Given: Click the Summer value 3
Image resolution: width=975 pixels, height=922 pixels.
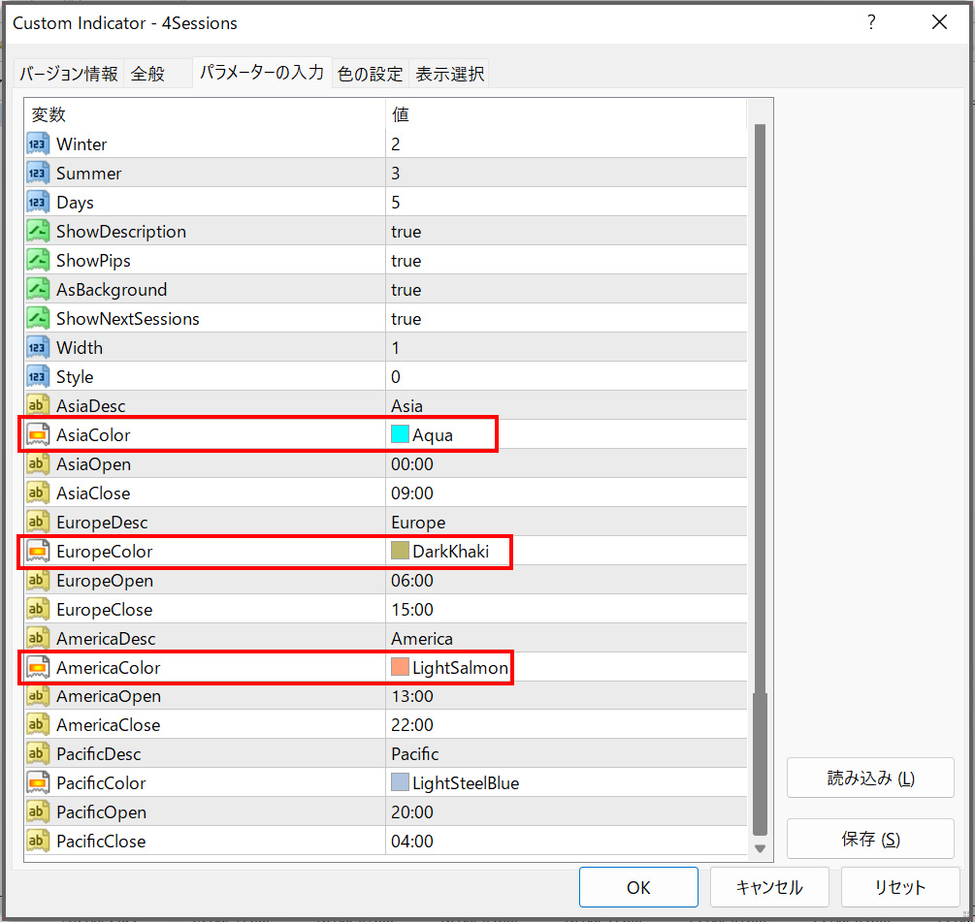Looking at the screenshot, I should click(396, 174).
